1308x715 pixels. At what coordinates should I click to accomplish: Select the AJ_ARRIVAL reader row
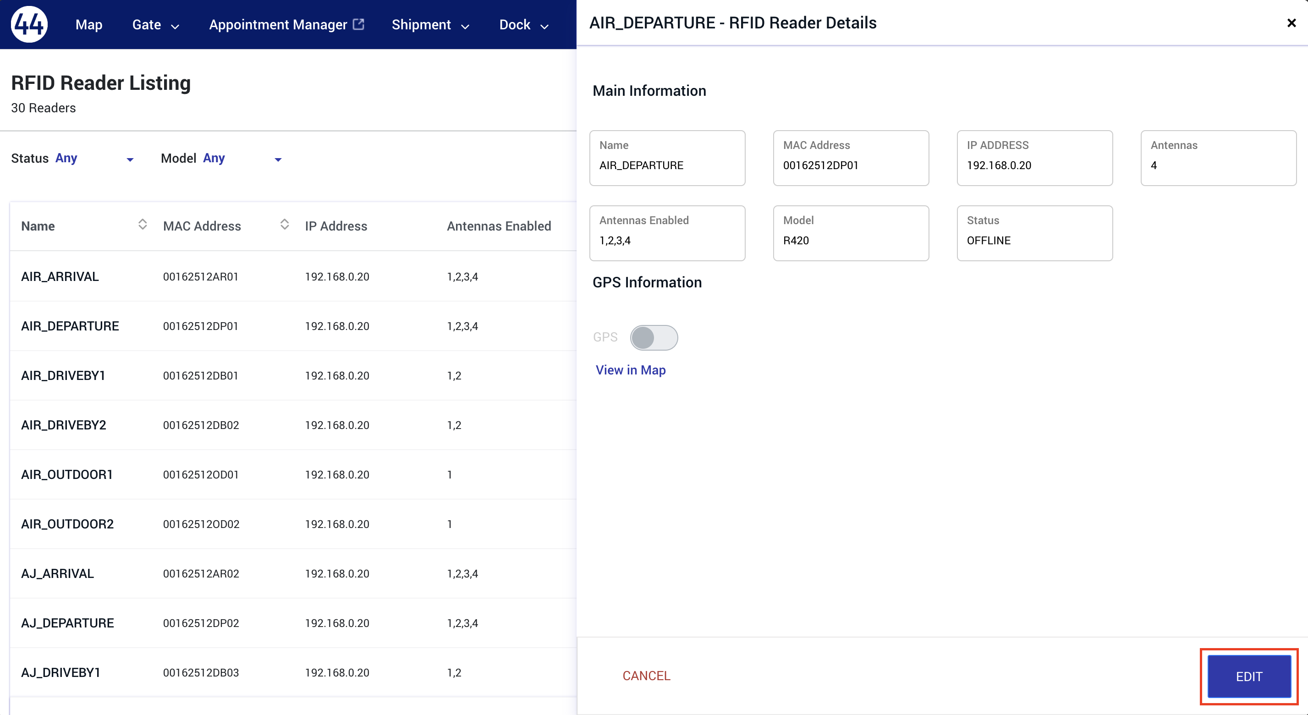coord(293,573)
